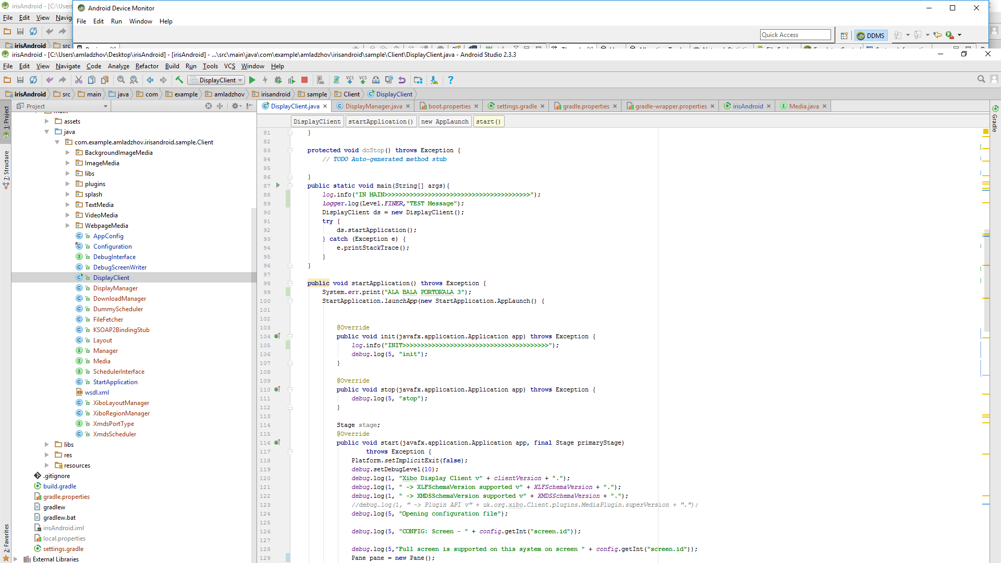The image size is (1001, 563).
Task: Collapse the java folder in project tree
Action: tap(47, 132)
